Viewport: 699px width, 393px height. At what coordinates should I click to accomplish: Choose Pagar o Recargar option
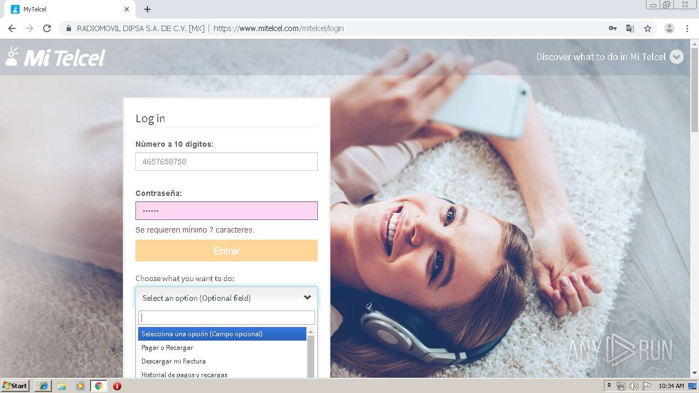click(x=222, y=347)
